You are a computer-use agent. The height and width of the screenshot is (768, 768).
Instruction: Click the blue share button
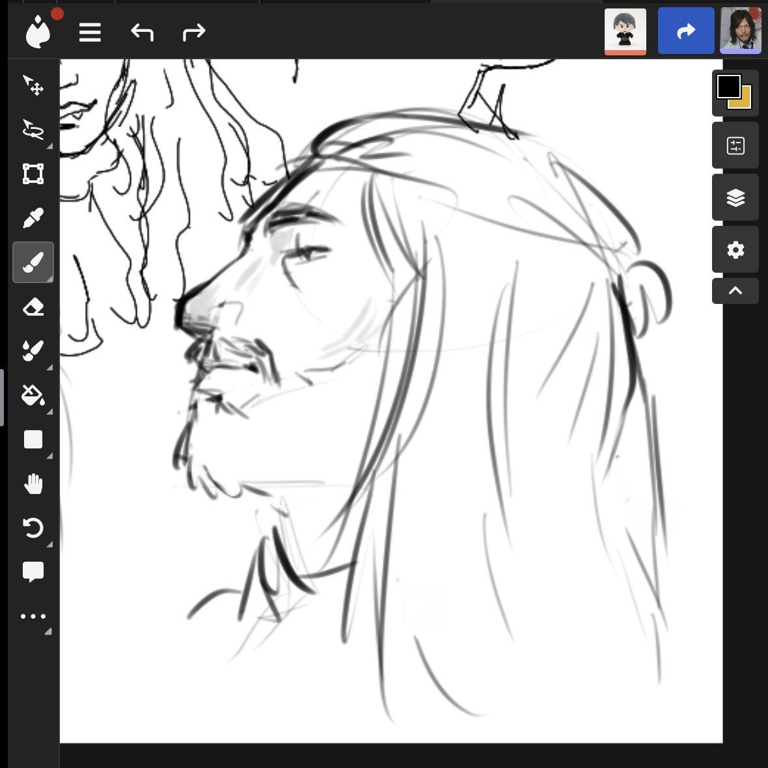tap(685, 31)
